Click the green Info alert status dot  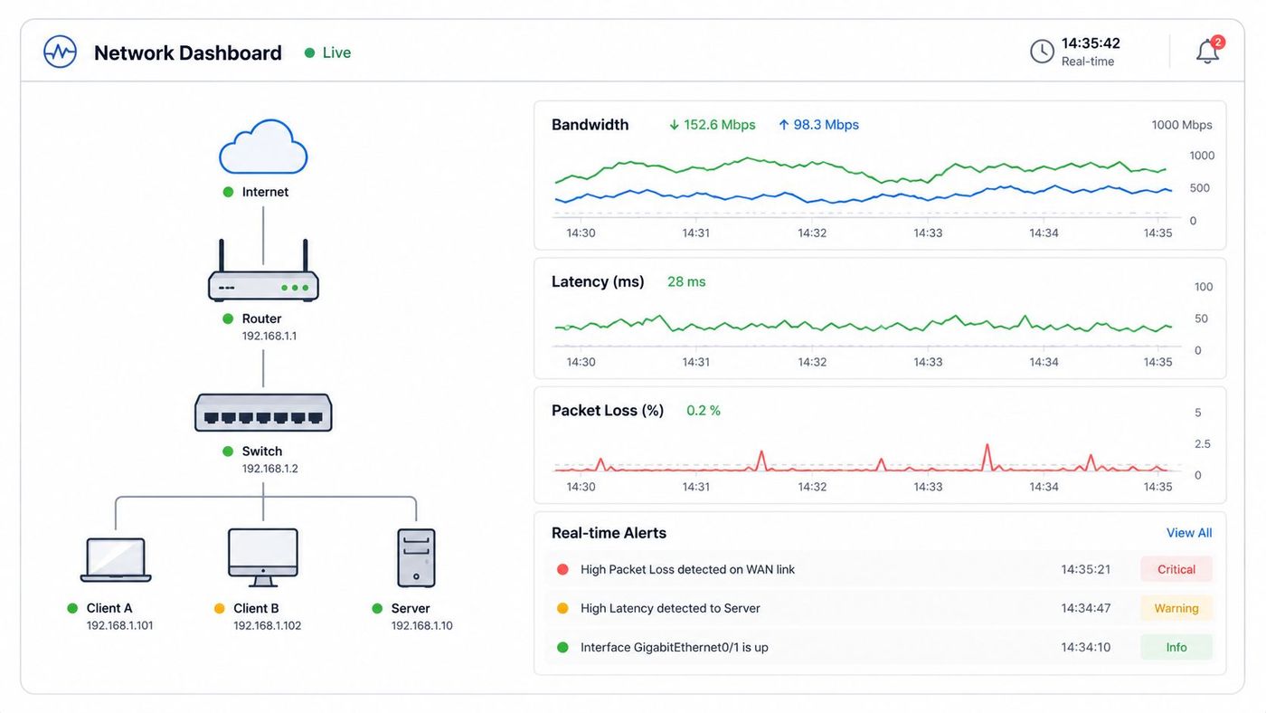(562, 647)
